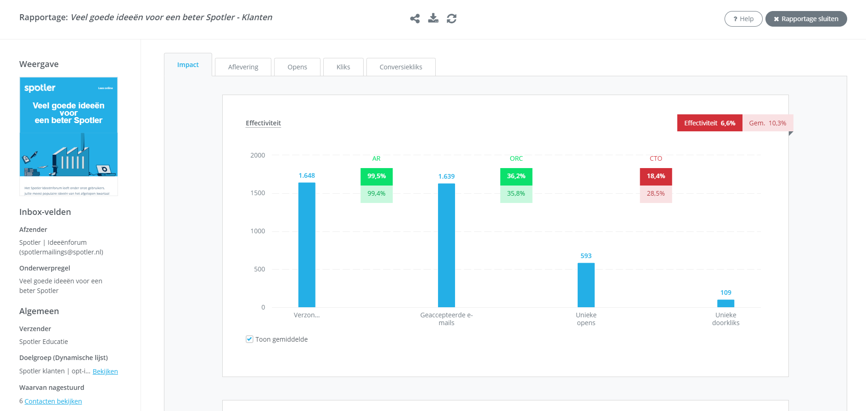This screenshot has width=866, height=411.
Task: Open the Spotler email preview thumbnail
Action: 68,136
